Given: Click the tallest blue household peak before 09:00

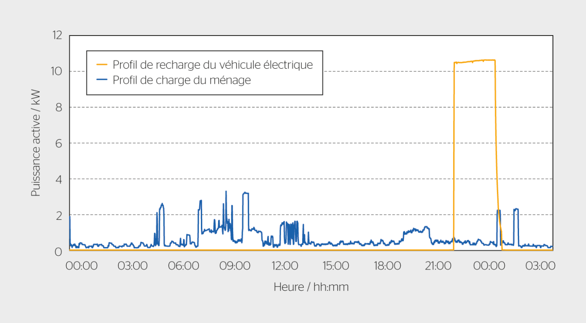Looking at the screenshot, I should pos(226,192).
